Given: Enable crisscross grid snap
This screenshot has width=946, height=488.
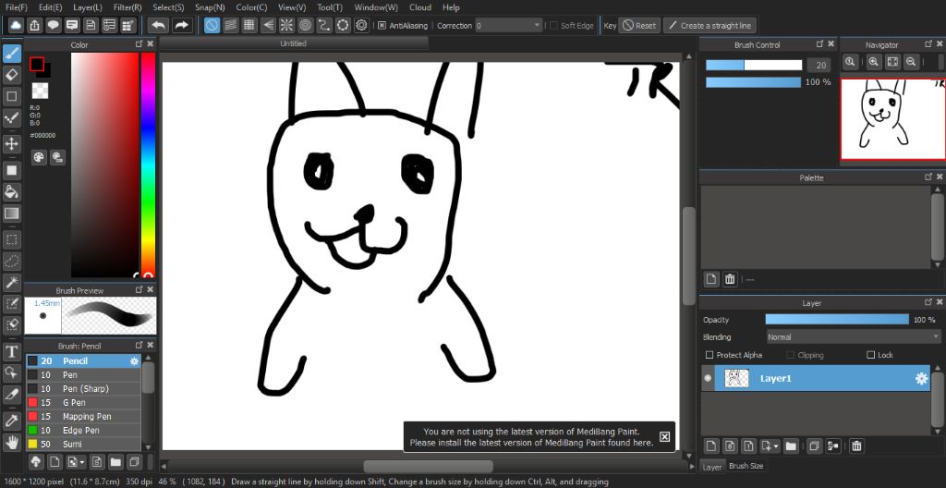Looking at the screenshot, I should pyautogui.click(x=249, y=25).
